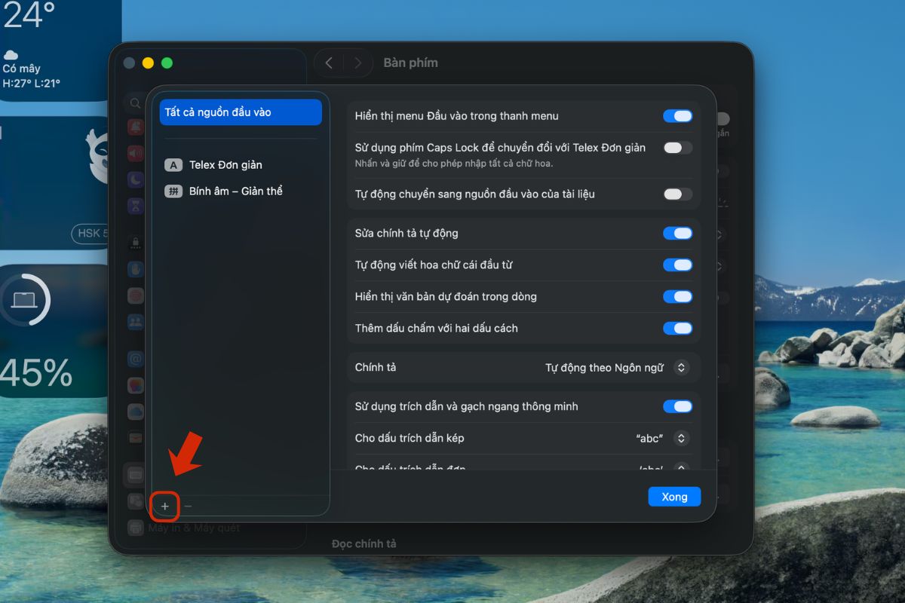This screenshot has width=905, height=603.
Task: Go forward in the Bàn phím settings window
Action: [x=357, y=63]
